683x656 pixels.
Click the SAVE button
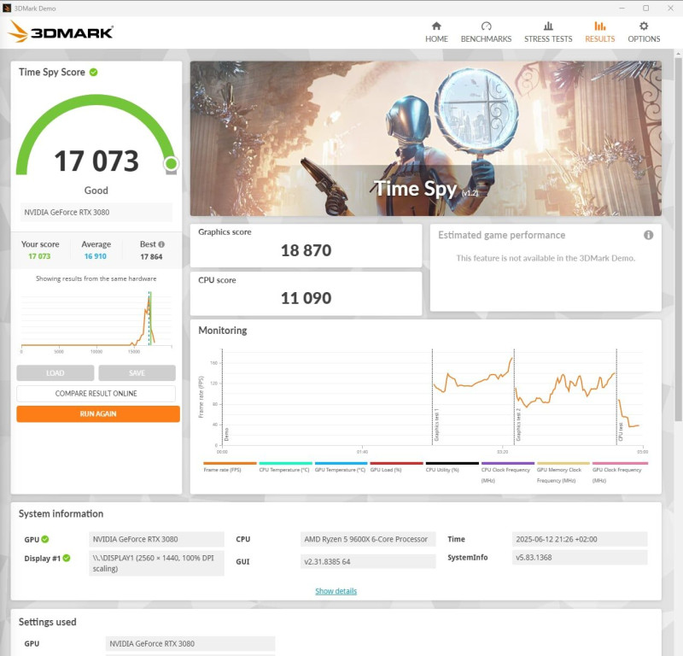tap(137, 373)
